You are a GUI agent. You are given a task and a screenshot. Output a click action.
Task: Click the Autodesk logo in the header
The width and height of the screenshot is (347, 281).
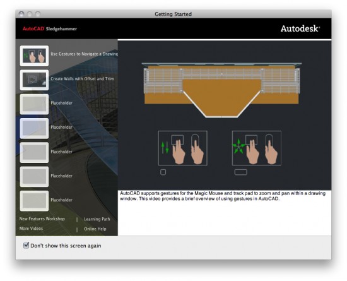click(x=300, y=28)
